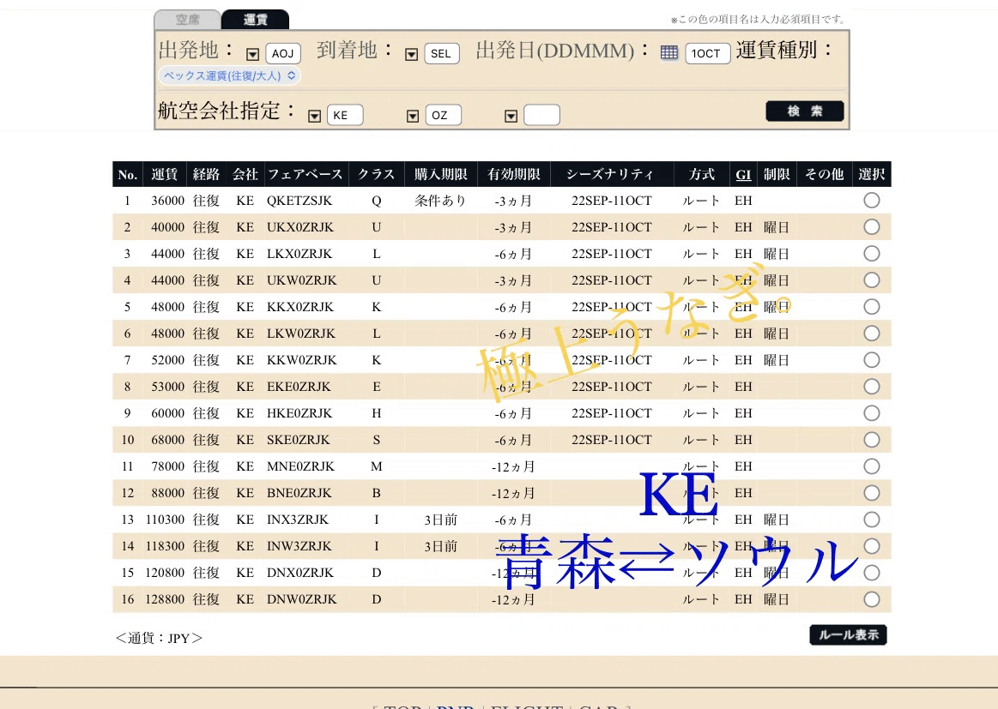The height and width of the screenshot is (709, 998).
Task: Select radio button for fare LKX0ZRJK
Action: point(871,254)
